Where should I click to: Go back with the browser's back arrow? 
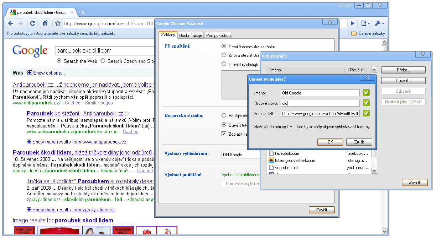pyautogui.click(x=11, y=23)
